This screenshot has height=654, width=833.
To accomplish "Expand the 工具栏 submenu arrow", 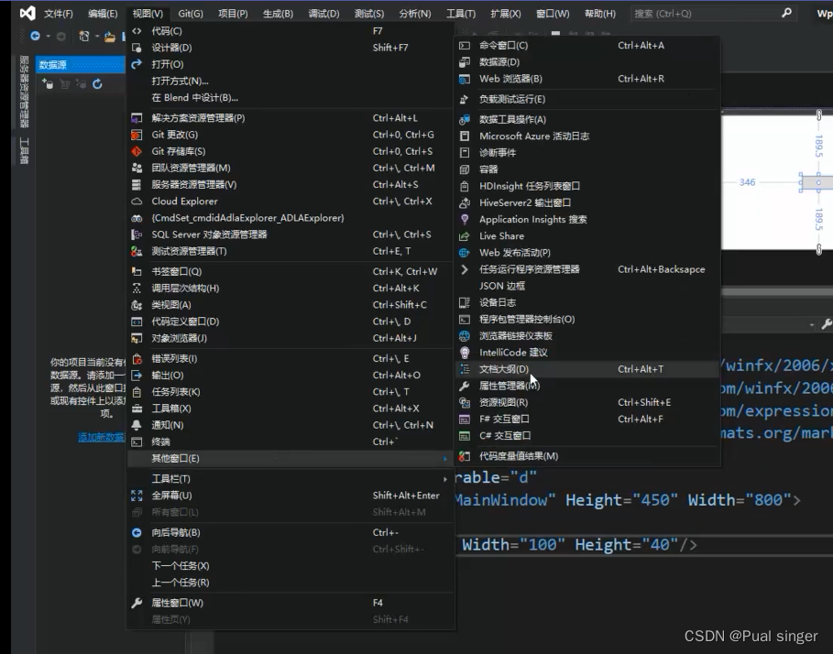I will point(445,477).
